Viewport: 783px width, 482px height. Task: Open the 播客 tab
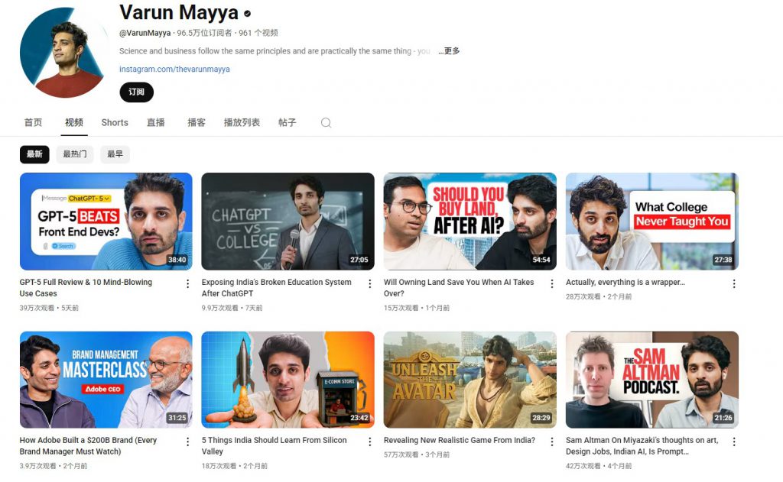tap(197, 123)
